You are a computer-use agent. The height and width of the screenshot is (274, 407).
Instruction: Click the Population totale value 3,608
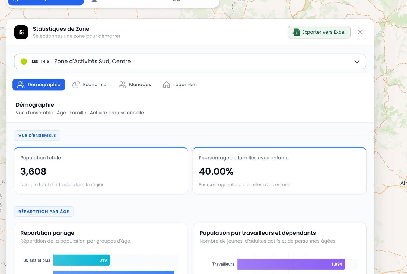click(33, 171)
